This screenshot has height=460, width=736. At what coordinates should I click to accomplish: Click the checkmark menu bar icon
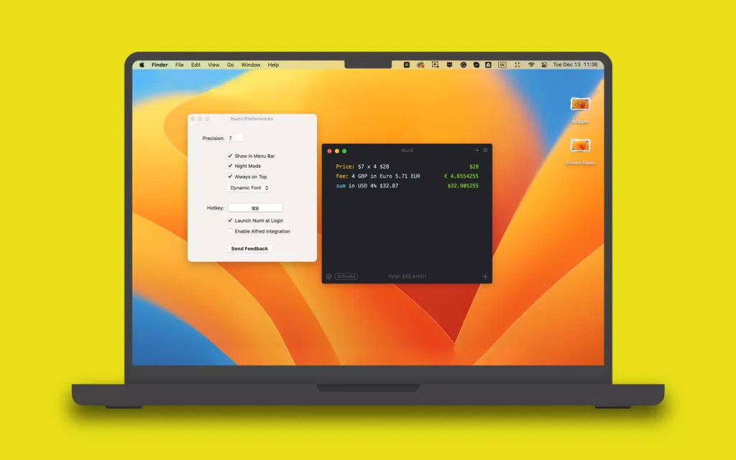[476, 65]
